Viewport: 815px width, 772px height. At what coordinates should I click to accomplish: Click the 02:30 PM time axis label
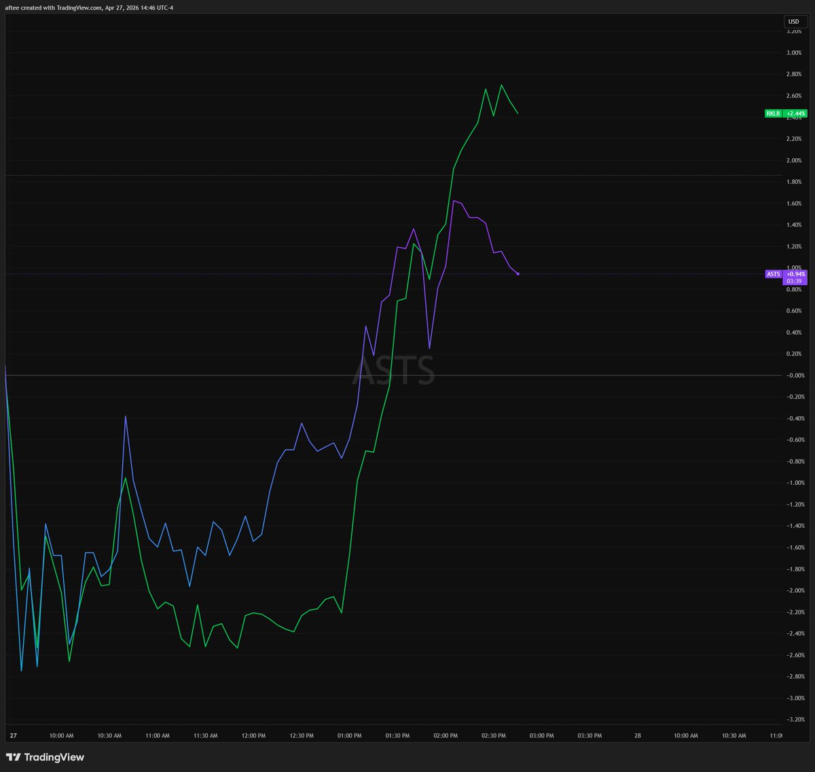(x=494, y=735)
